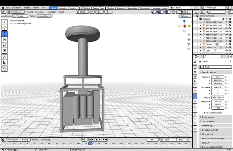Open the World properties tab

click(x=195, y=85)
